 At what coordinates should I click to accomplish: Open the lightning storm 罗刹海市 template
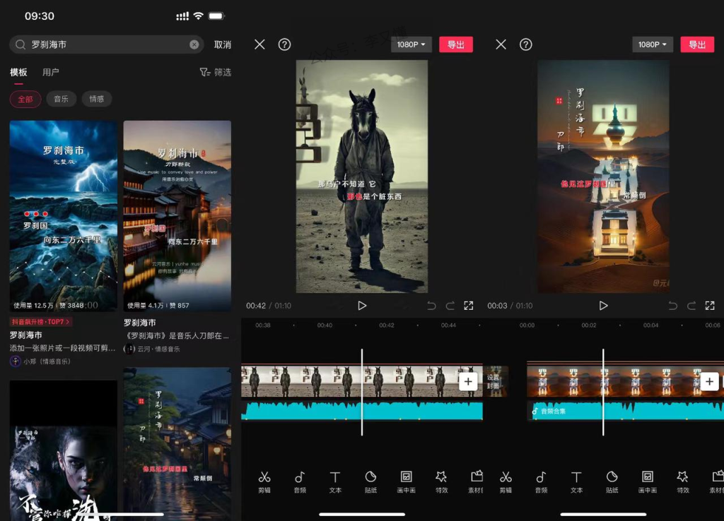click(x=63, y=215)
